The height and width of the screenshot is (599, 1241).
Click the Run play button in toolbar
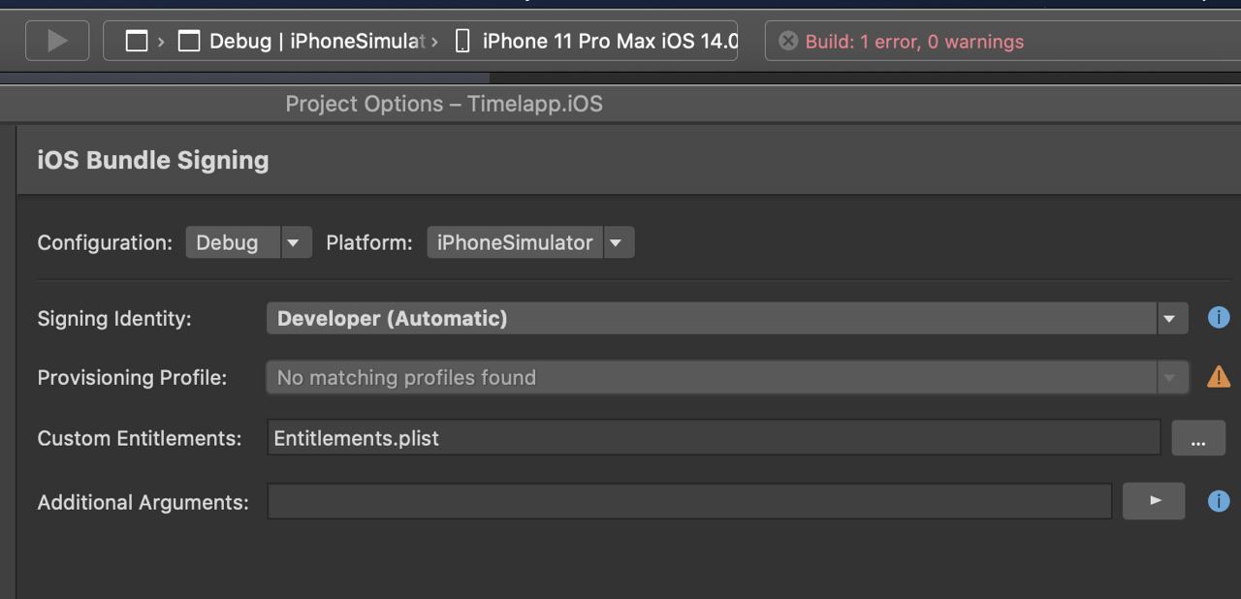click(x=57, y=41)
